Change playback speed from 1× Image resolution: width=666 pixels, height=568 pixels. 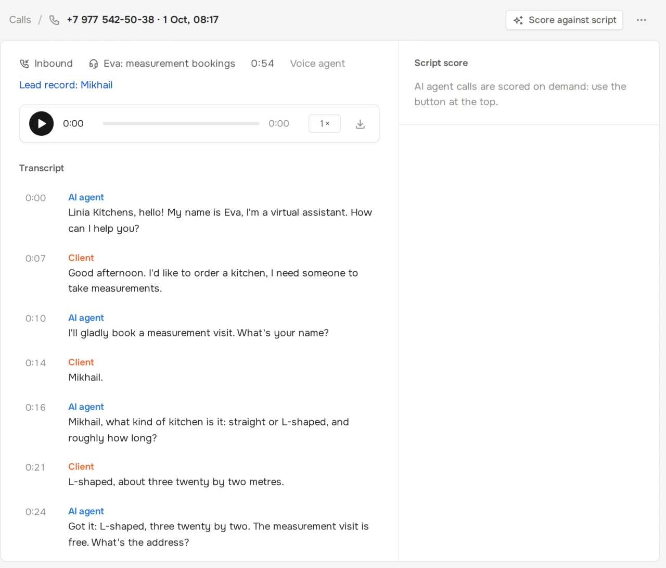click(325, 123)
